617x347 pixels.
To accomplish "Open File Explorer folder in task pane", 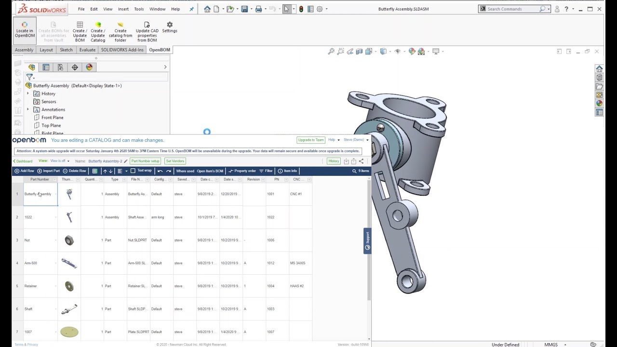I will 599,86.
